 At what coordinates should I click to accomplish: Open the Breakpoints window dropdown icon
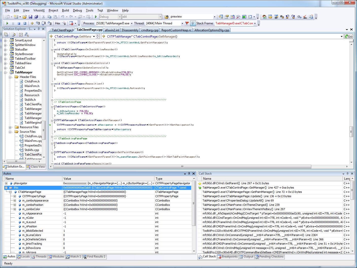[x=75, y=23]
